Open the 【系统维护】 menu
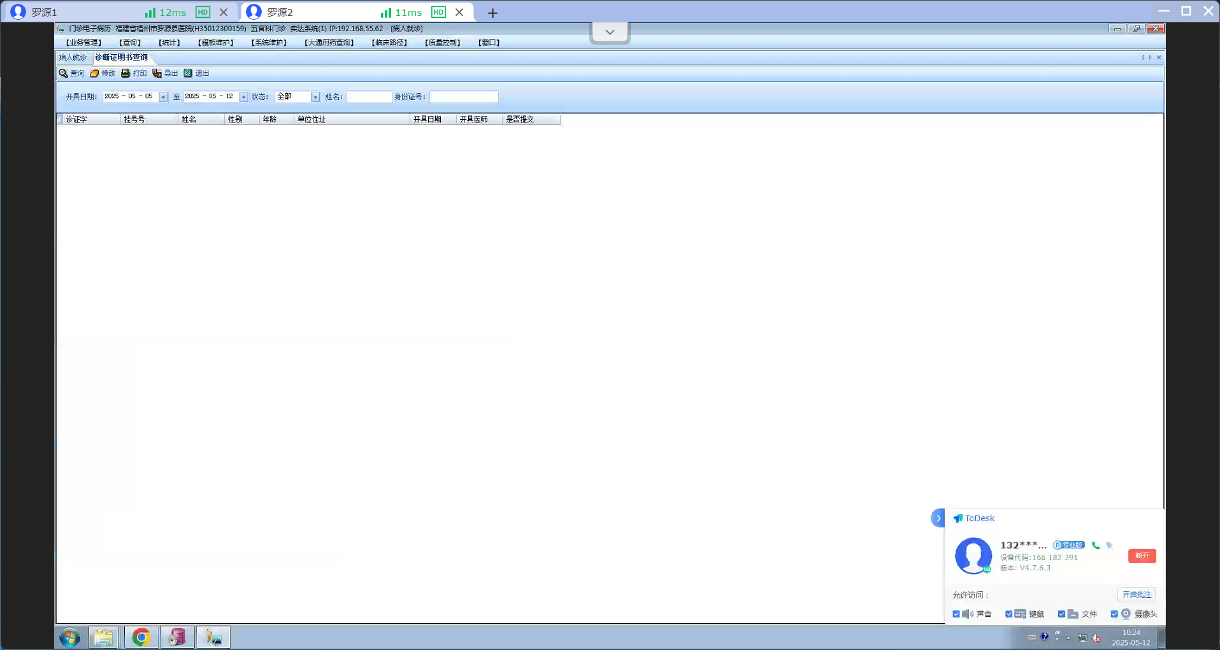1220x650 pixels. pyautogui.click(x=269, y=43)
